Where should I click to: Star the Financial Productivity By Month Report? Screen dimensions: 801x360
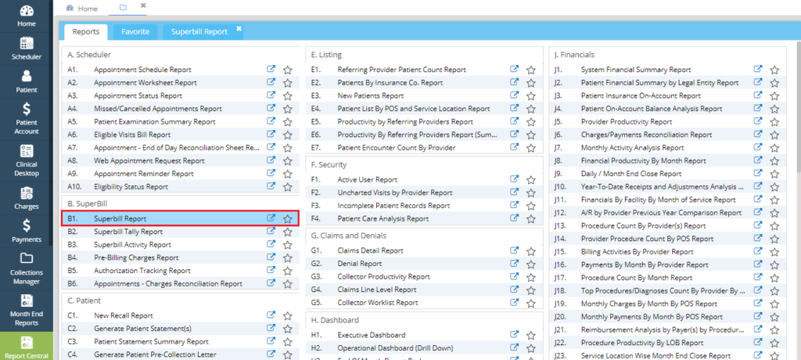tap(775, 161)
